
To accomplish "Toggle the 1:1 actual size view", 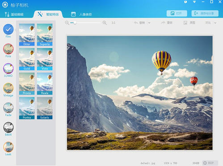I will (114, 23).
